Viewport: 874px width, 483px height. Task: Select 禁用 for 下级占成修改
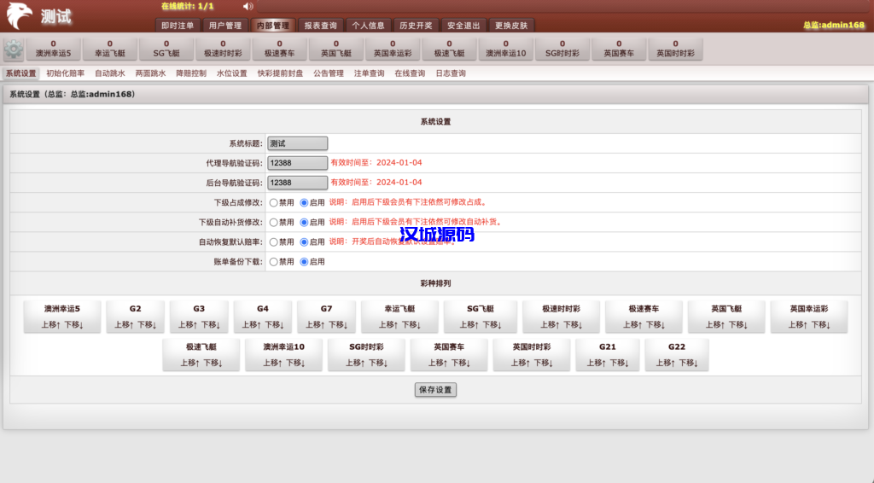[x=273, y=203]
